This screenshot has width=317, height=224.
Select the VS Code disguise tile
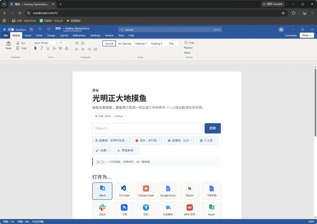pos(124,191)
